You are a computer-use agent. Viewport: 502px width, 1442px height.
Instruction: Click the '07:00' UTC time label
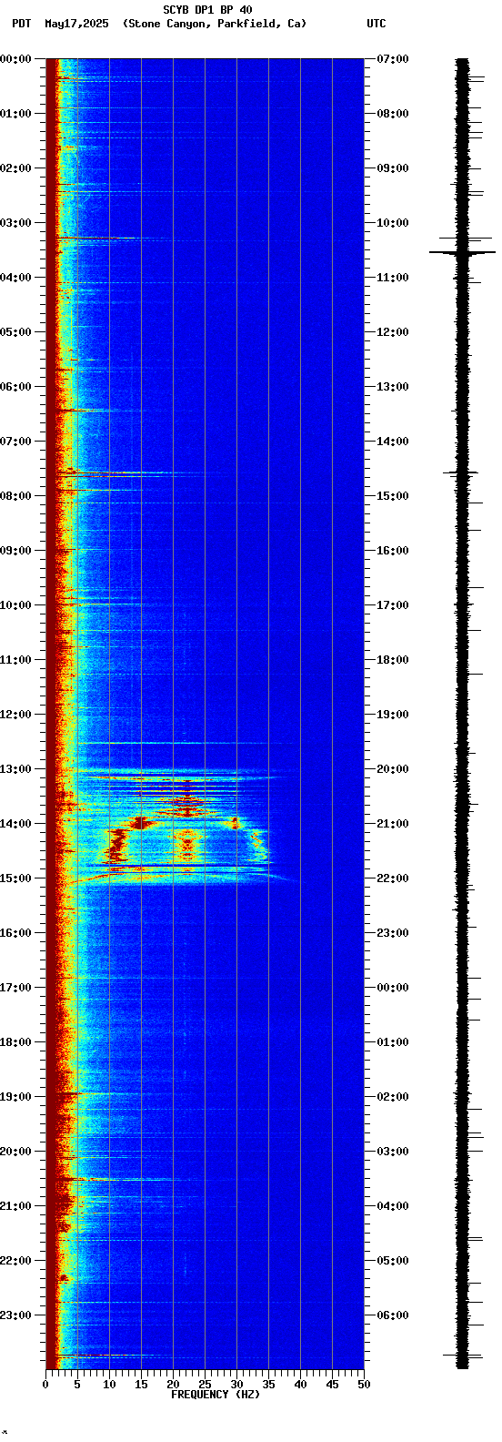(392, 59)
